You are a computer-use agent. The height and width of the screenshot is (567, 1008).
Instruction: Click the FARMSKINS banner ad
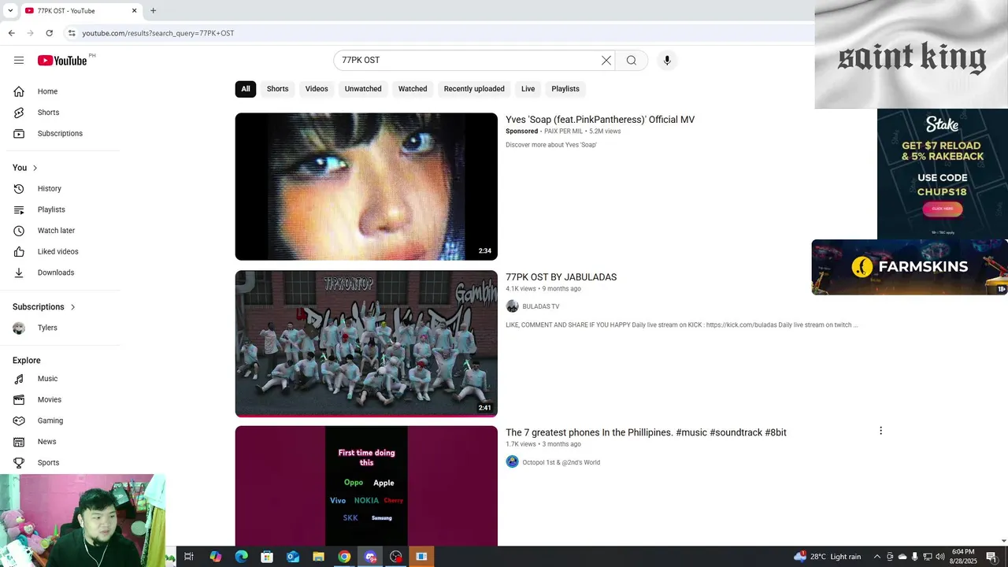click(x=910, y=267)
